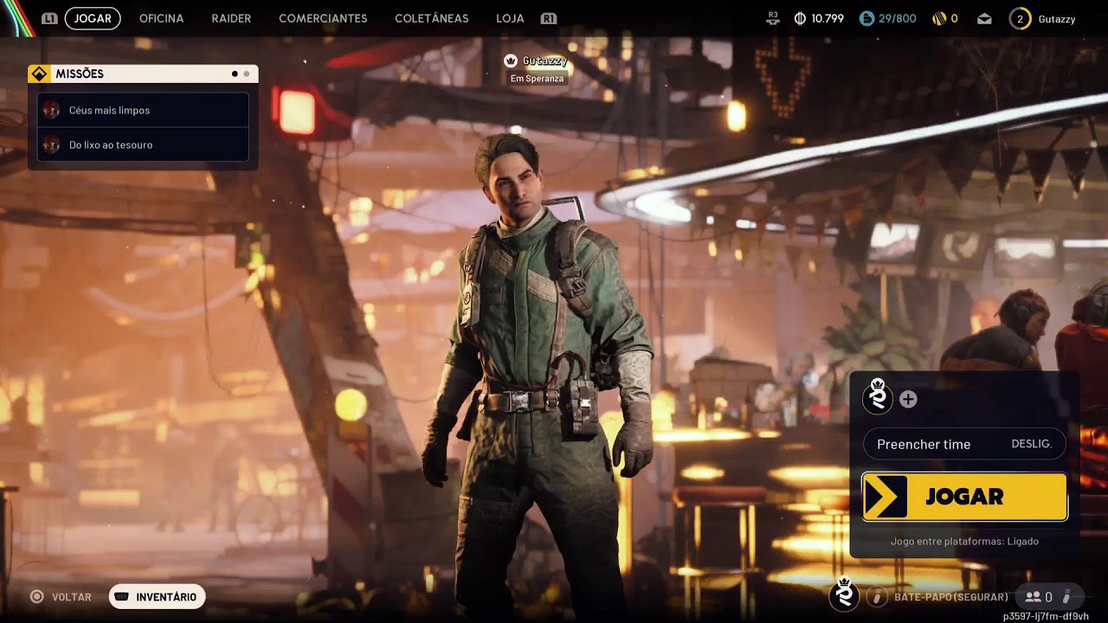Select the second Missões page dot
This screenshot has height=623, width=1108.
click(x=246, y=74)
